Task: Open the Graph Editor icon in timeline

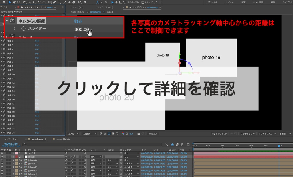Action: [x=188, y=145]
